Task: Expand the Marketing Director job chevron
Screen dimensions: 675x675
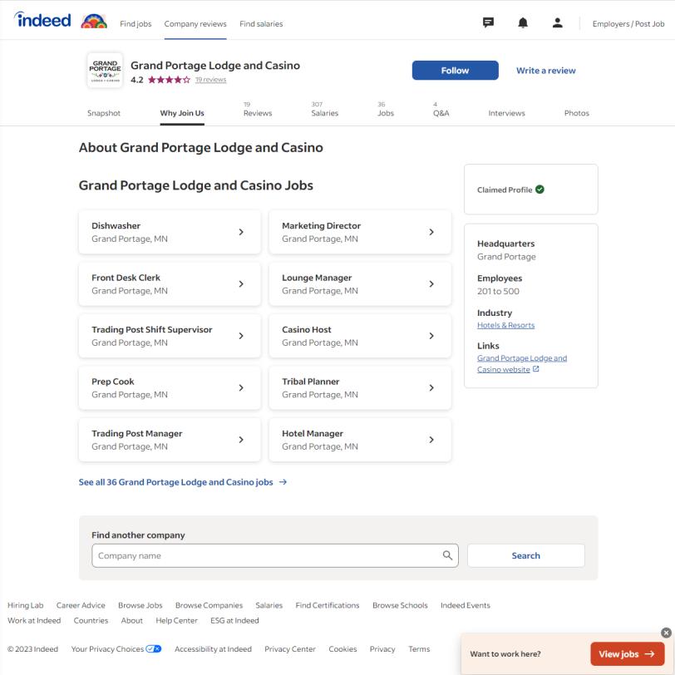Action: [431, 232]
